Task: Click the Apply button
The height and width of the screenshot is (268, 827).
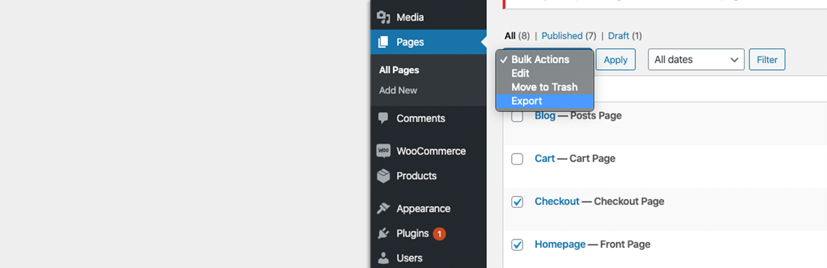Action: click(x=615, y=59)
